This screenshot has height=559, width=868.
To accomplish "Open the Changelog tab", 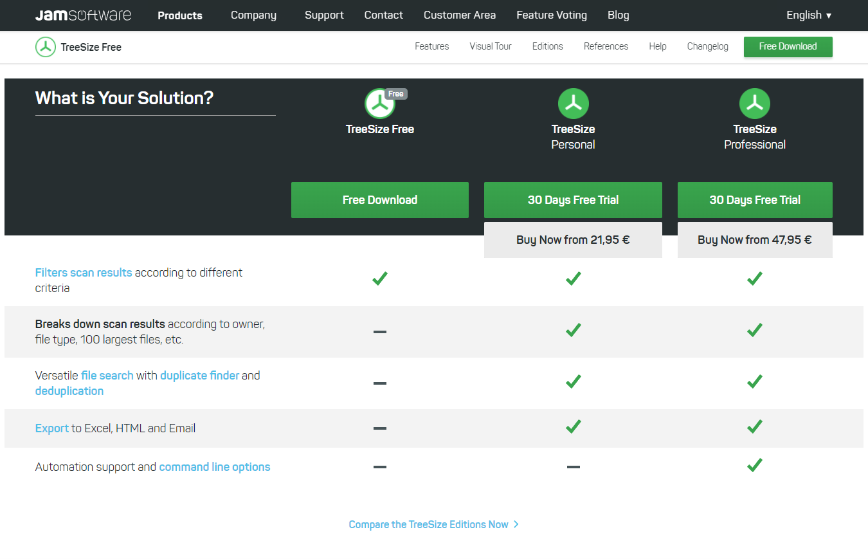I will [707, 46].
